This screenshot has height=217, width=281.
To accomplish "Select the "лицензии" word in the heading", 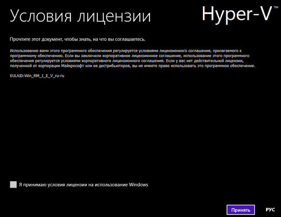I will pos(114,17).
